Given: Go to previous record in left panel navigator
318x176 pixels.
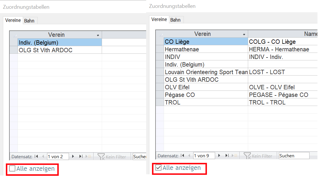Looking at the screenshot, I should click(x=43, y=156).
